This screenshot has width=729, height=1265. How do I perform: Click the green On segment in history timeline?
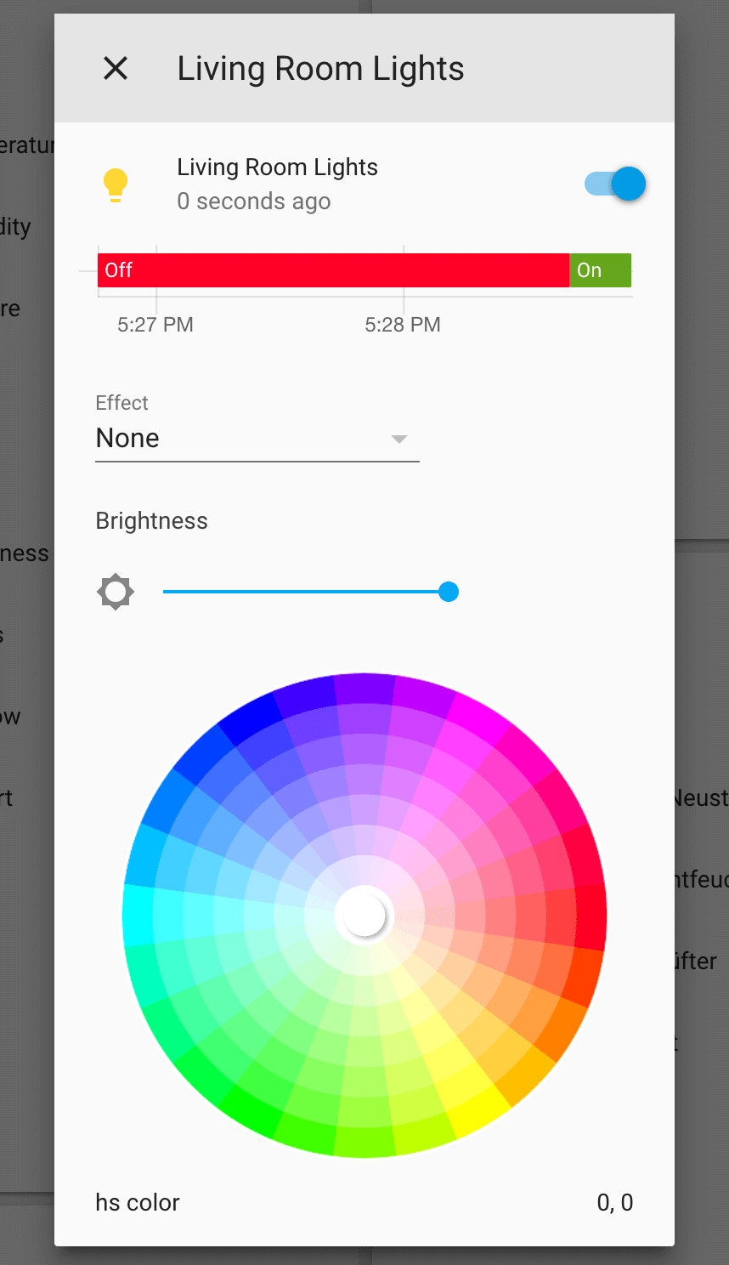pos(600,270)
